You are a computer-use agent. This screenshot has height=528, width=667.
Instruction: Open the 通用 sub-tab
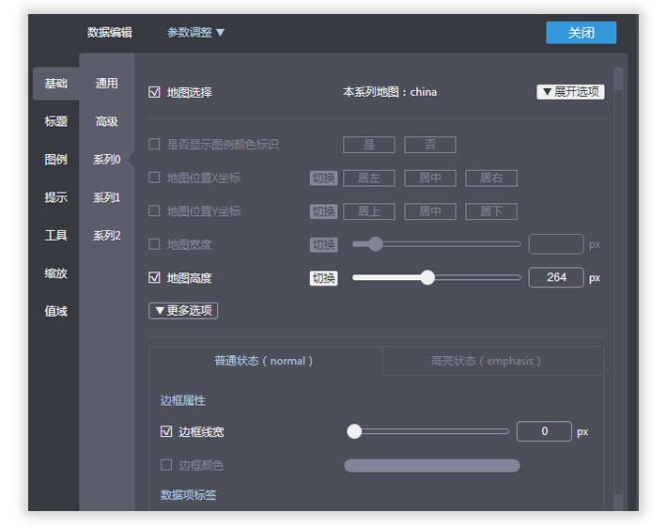[107, 84]
